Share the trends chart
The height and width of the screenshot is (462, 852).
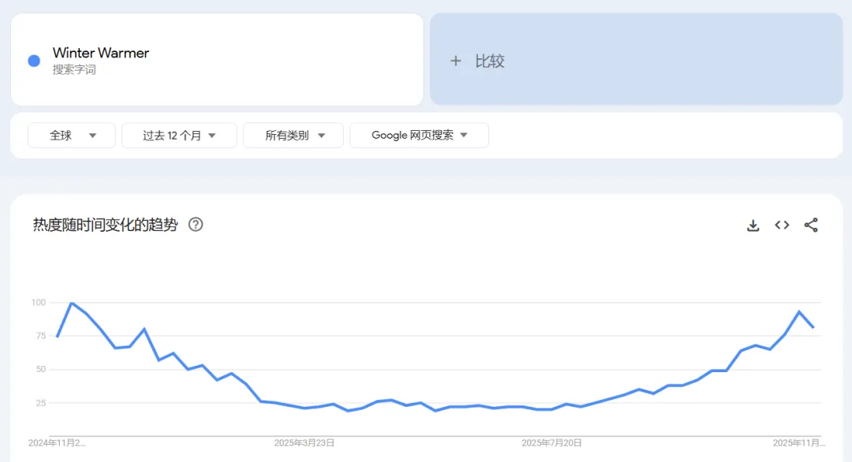coord(811,225)
